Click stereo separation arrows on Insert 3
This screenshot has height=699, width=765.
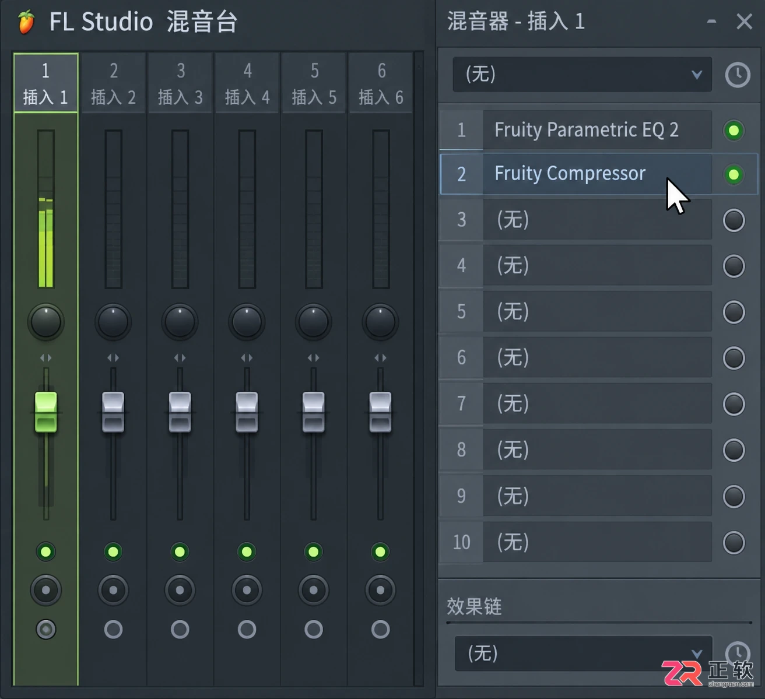pos(180,357)
